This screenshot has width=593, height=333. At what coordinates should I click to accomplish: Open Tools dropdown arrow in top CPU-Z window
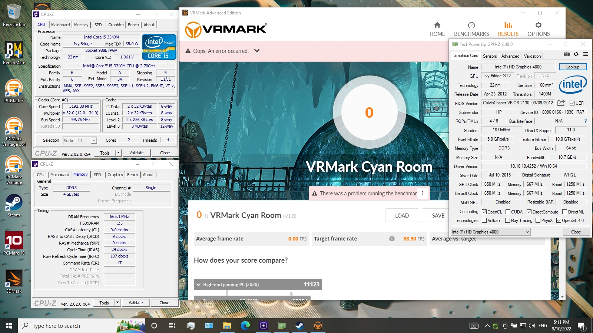(118, 153)
